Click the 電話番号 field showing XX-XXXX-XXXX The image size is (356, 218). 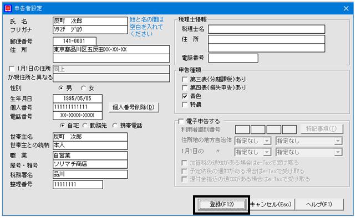78,116
